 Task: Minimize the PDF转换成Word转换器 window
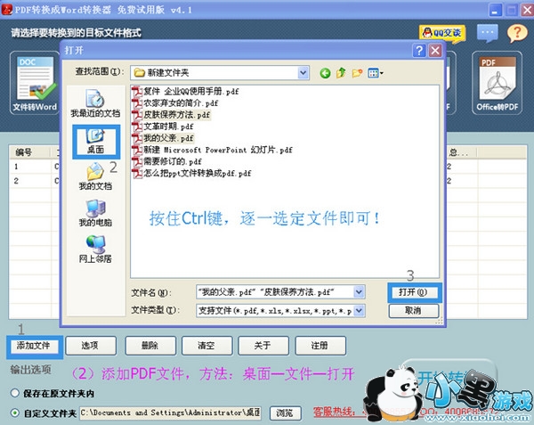pyautogui.click(x=495, y=10)
